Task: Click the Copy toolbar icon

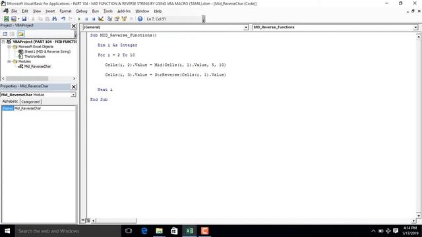Action: pos(40,19)
